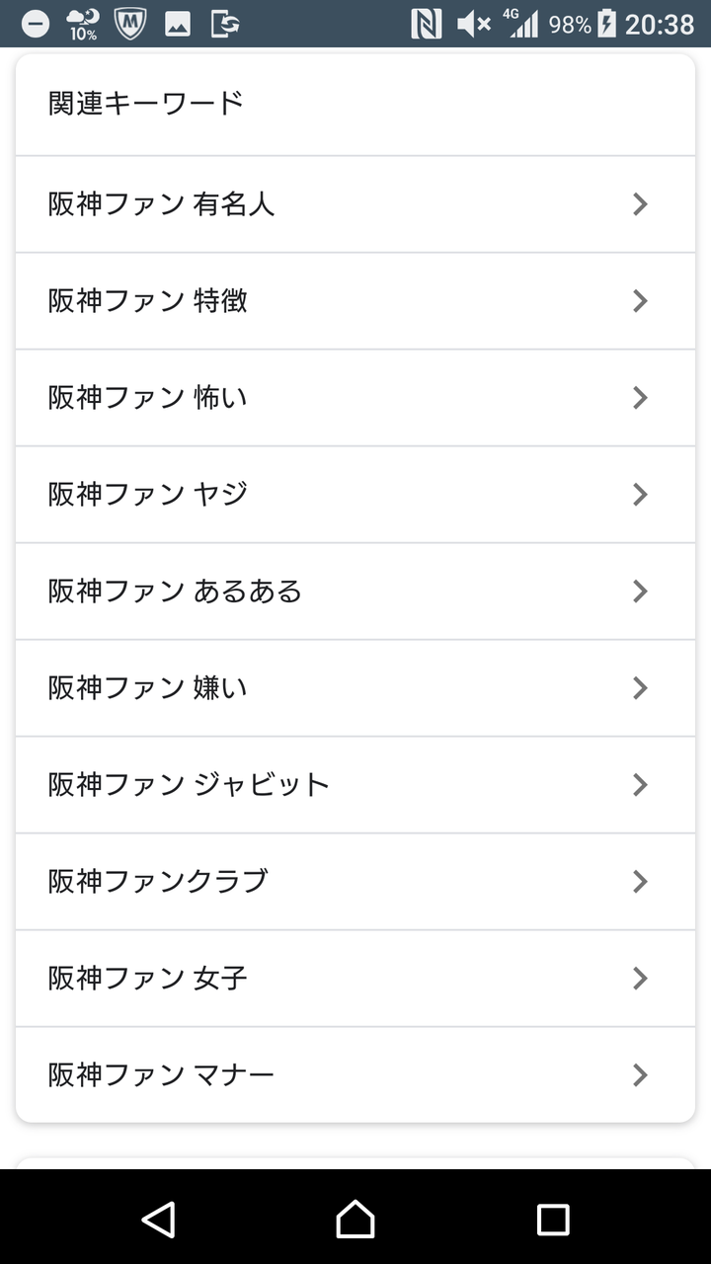Open related keyword 阪神ファン あるある
711x1264 pixels.
click(x=175, y=592)
